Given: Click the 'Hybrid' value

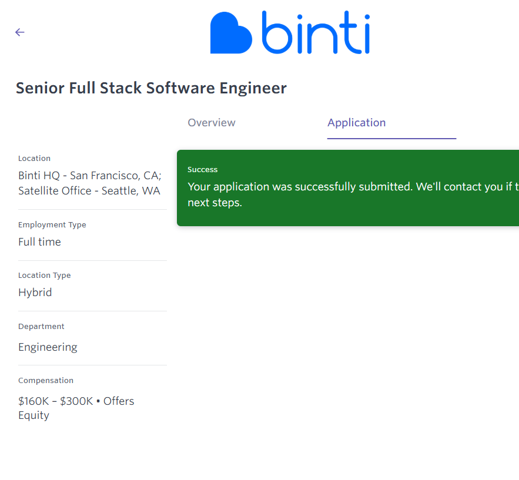Looking at the screenshot, I should tap(35, 293).
